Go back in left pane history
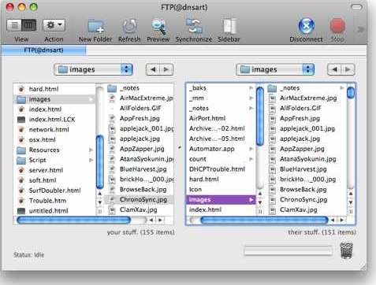Image resolution: width=376 pixels, height=285 pixels. (153, 69)
